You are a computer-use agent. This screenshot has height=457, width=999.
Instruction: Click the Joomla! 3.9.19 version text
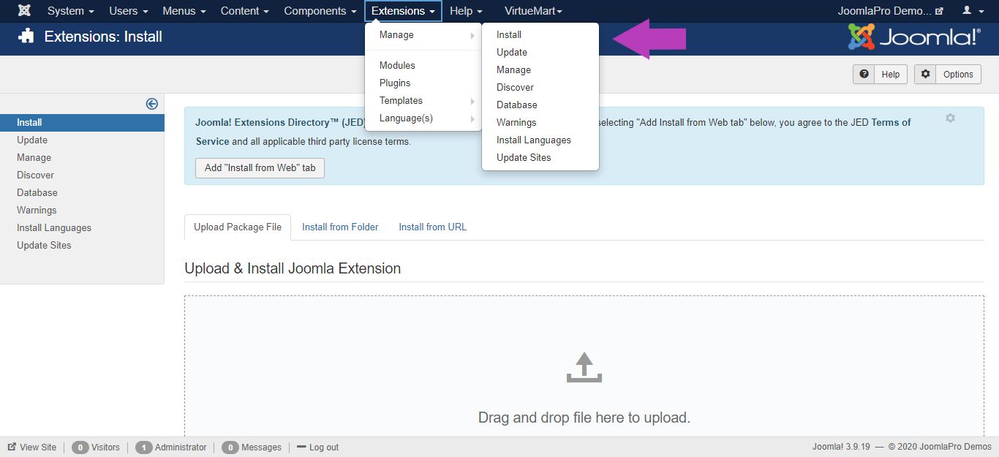(x=841, y=447)
